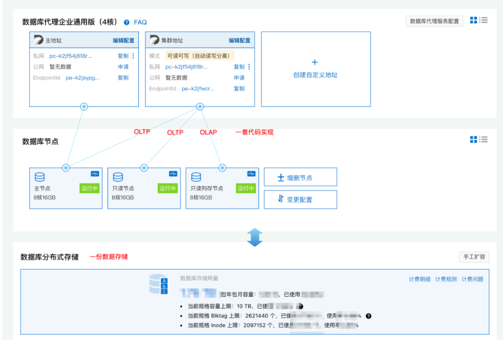Image resolution: width=503 pixels, height=340 pixels.
Task: Open 数据库代理服务配置 button
Action: pyautogui.click(x=435, y=21)
